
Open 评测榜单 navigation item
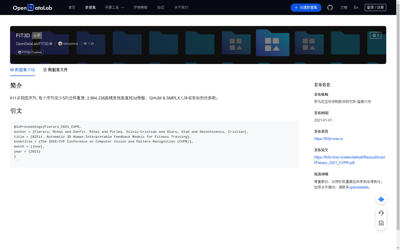(140, 7)
